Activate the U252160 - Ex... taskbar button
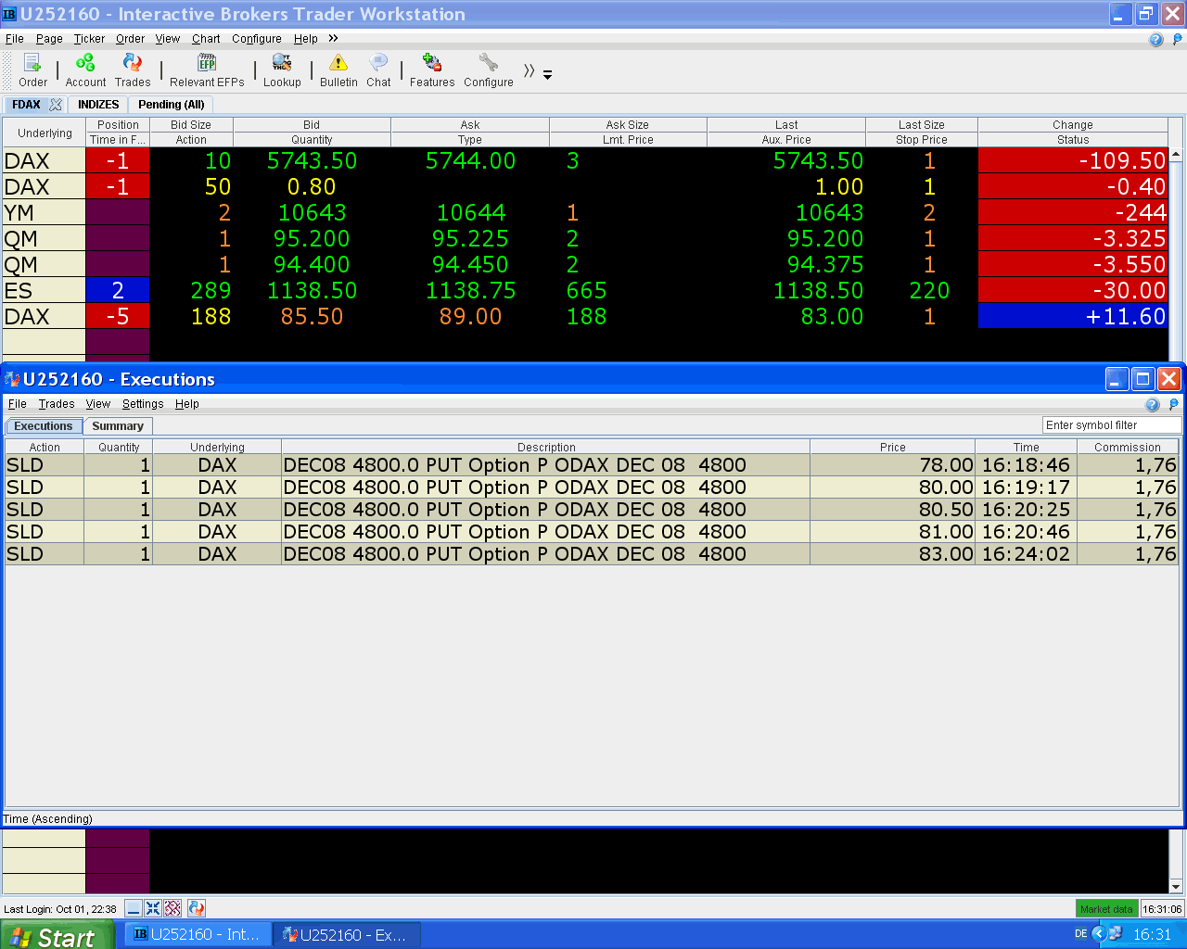1187x949 pixels. click(x=346, y=934)
